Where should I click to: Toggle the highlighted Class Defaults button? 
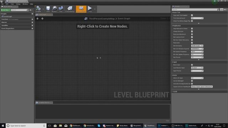coord(81,9)
